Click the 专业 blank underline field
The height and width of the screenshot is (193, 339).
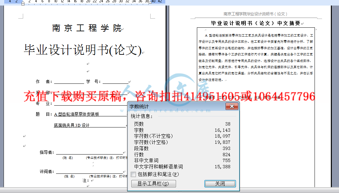click(x=90, y=104)
